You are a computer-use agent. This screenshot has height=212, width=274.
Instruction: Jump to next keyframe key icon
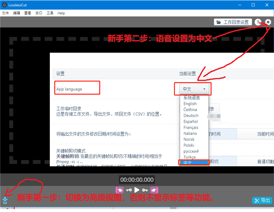pyautogui.click(x=145, y=190)
